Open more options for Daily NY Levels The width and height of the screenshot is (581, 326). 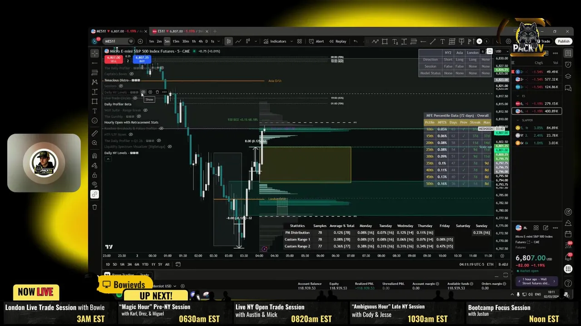tap(164, 92)
